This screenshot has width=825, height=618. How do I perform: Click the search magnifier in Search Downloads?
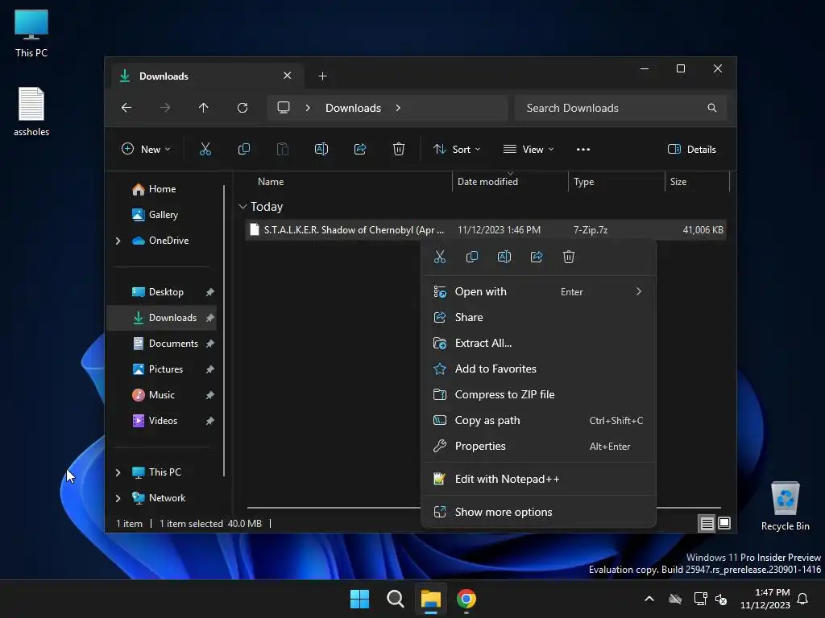click(712, 108)
